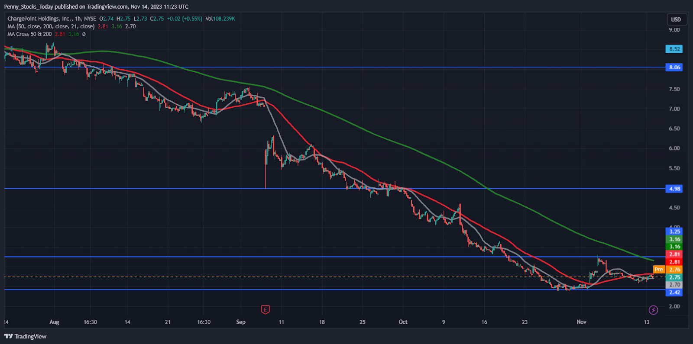Click the 7.50 price axis tick
This screenshot has height=344, width=693.
tap(674, 89)
